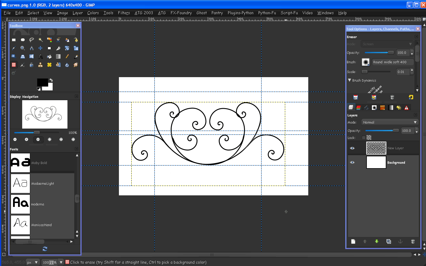This screenshot has height=266, width=426.
Task: Select the Smudge finger tool
Action: click(x=76, y=64)
